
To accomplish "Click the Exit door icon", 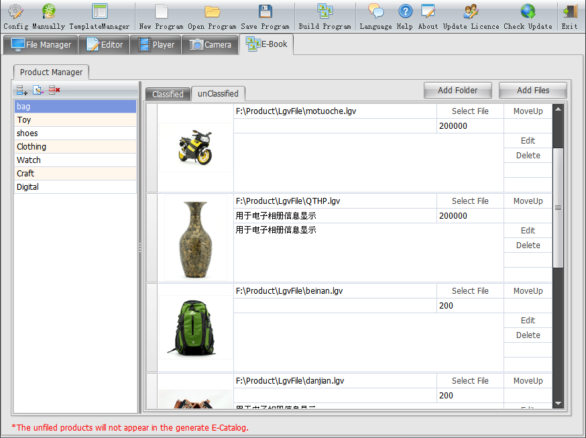I will point(569,11).
